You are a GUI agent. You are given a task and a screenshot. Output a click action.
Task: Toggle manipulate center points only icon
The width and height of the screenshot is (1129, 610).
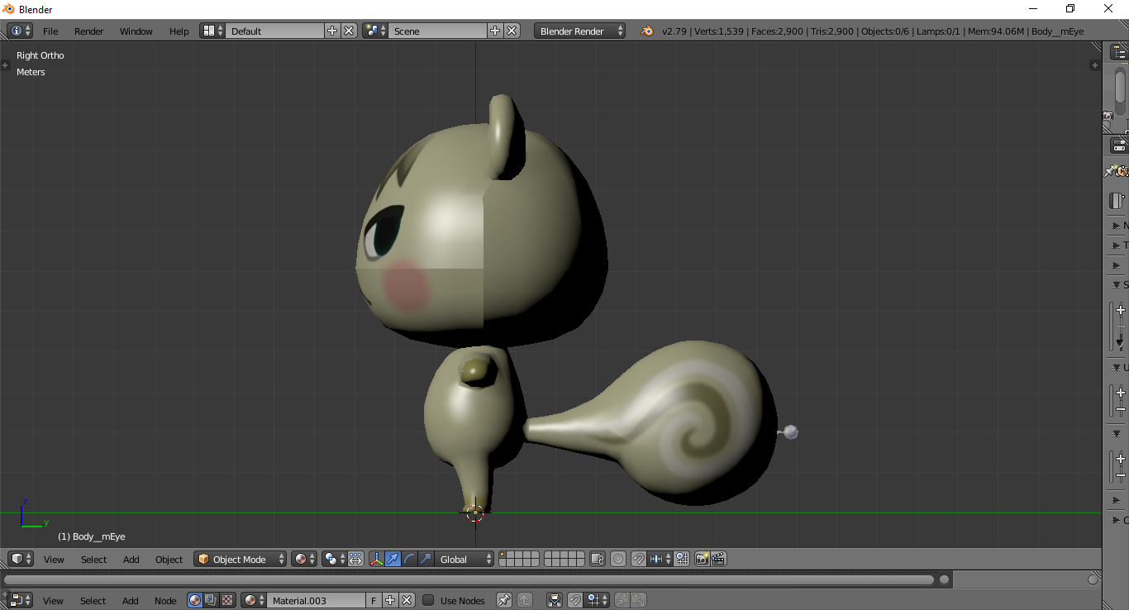pyautogui.click(x=355, y=560)
